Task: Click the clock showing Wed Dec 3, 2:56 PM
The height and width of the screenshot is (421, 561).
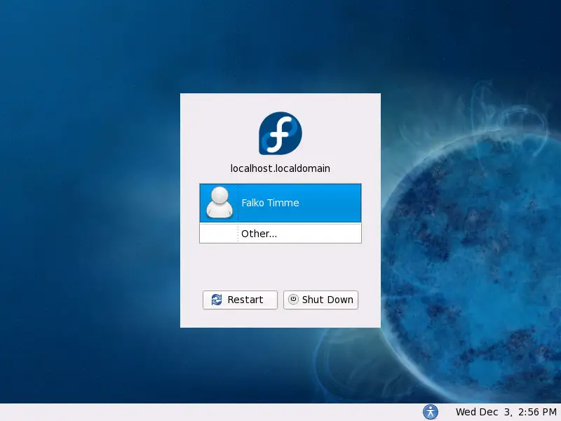Action: pos(506,412)
